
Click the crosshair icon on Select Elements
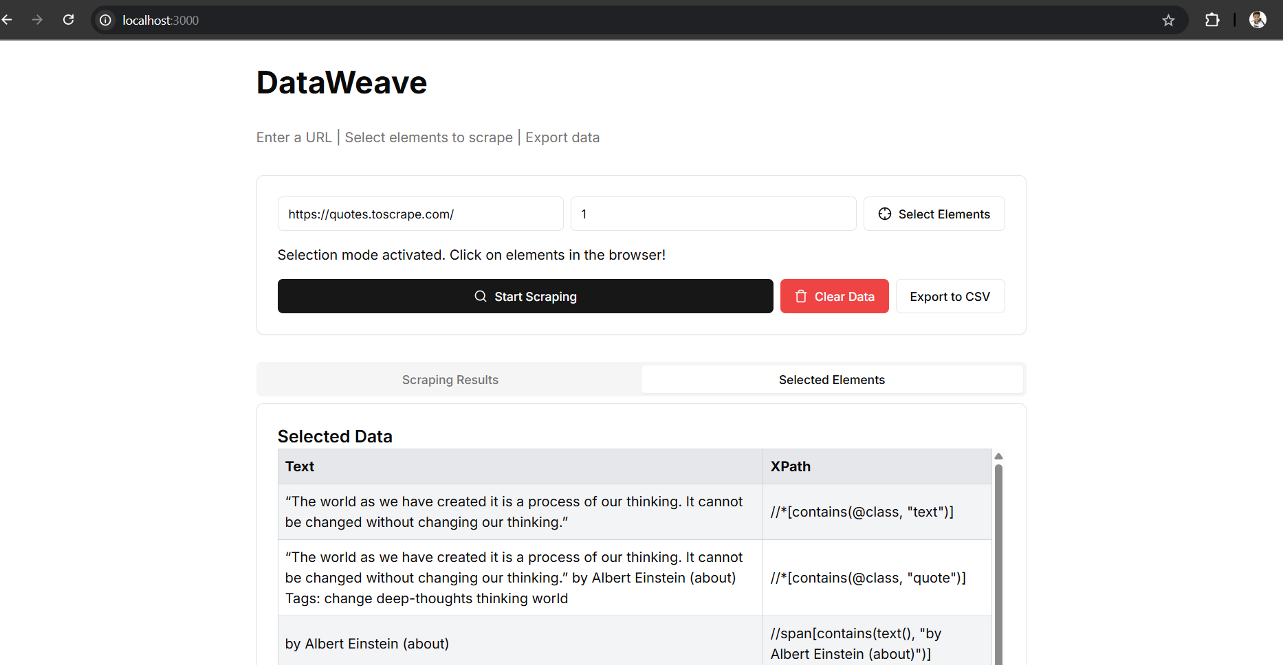(x=885, y=214)
